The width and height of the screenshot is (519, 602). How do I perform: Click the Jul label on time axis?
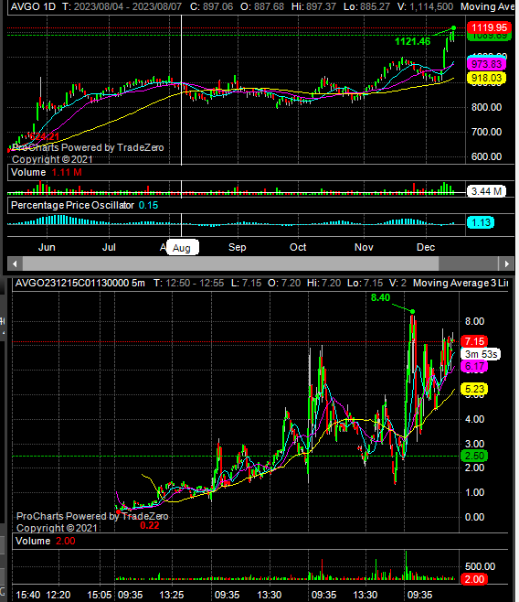point(109,247)
